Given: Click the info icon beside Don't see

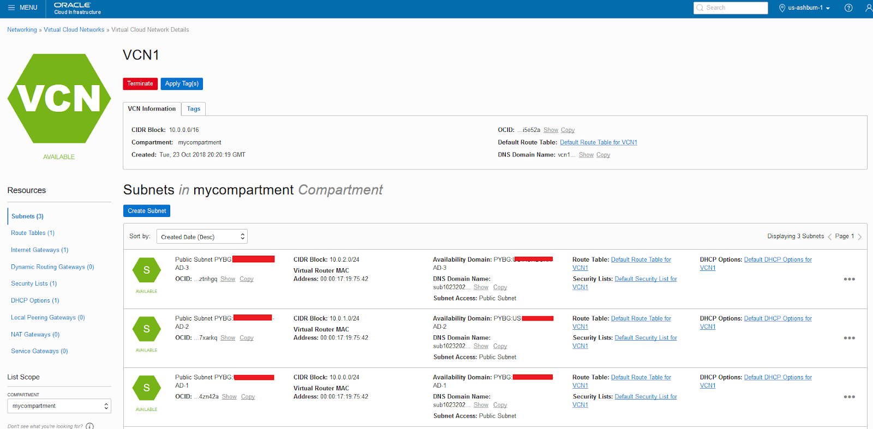Looking at the screenshot, I should [89, 426].
